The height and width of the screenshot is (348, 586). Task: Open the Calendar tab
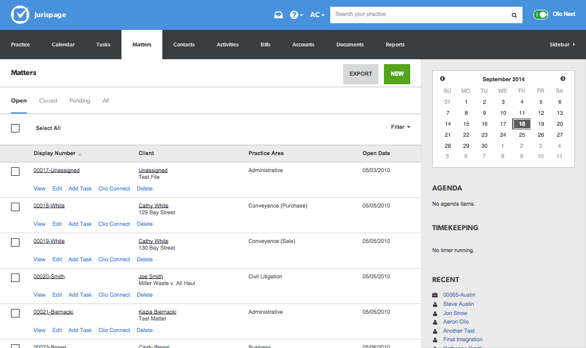pos(63,45)
